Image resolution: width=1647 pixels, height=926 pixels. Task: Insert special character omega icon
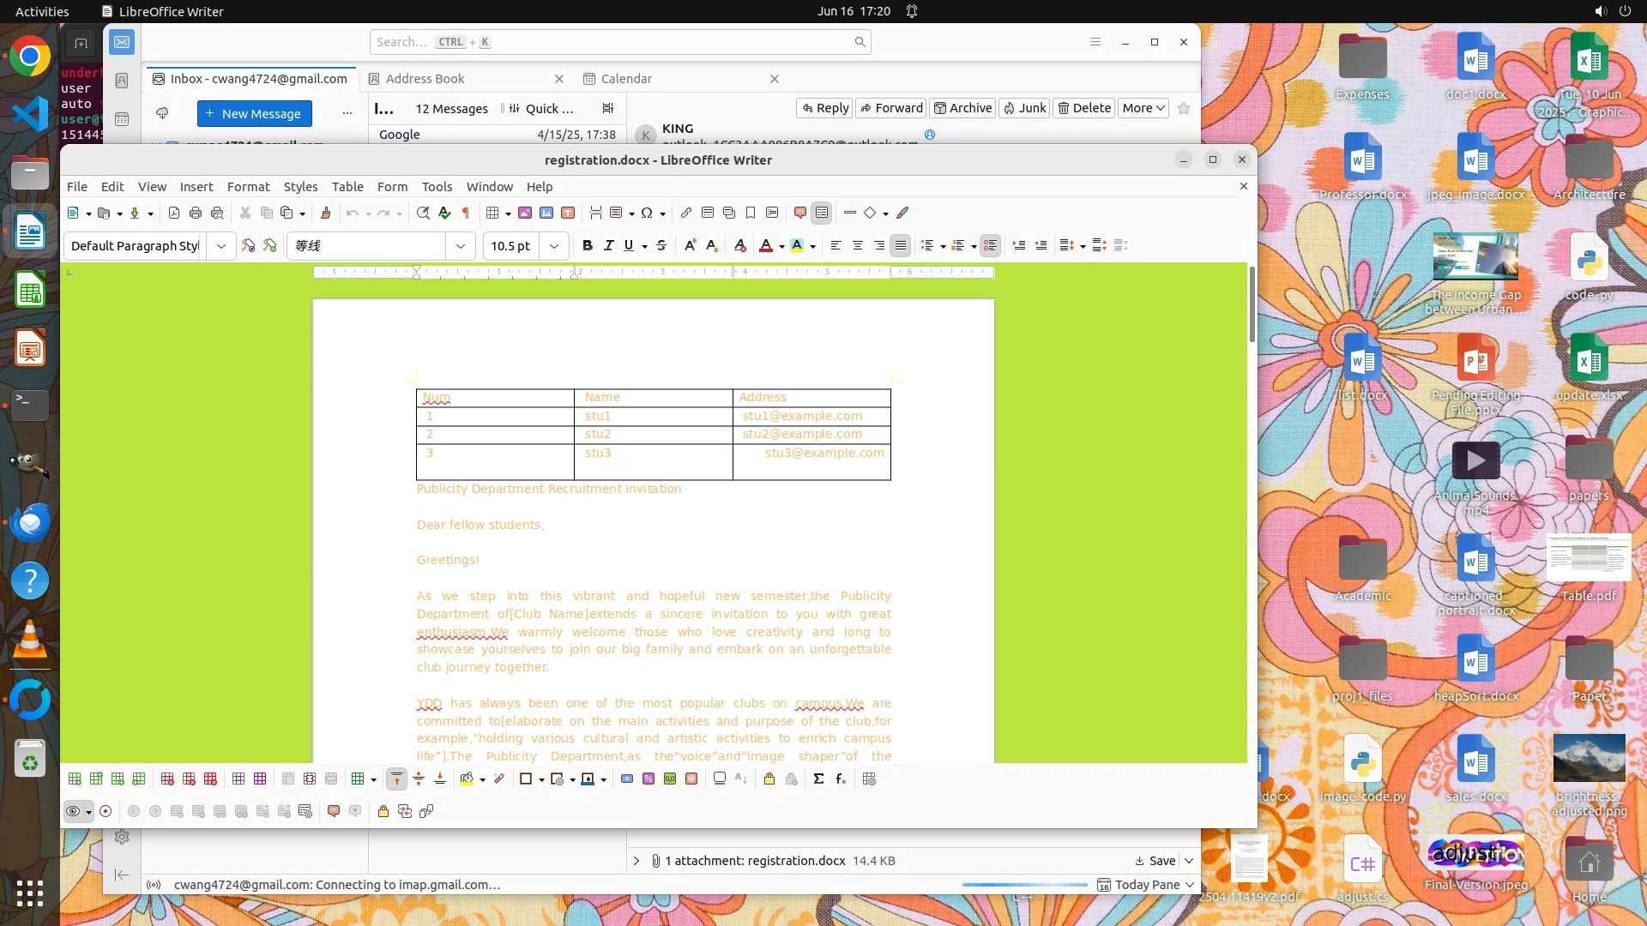pos(647,213)
